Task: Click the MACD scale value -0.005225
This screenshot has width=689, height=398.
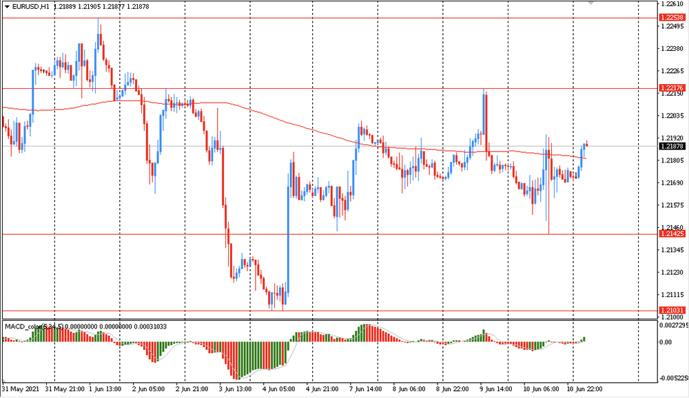Action: (674, 378)
